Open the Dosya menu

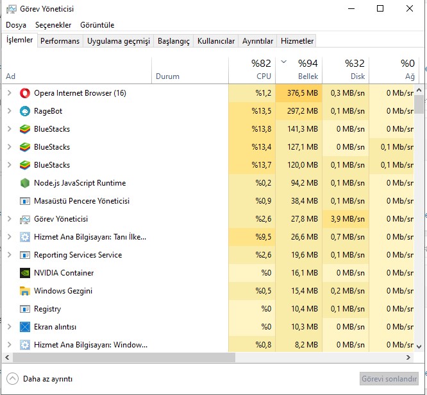[16, 25]
